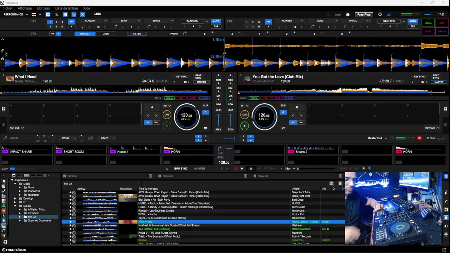Open the Morceau menu
Screen dimensions: 450x253
(43, 8)
